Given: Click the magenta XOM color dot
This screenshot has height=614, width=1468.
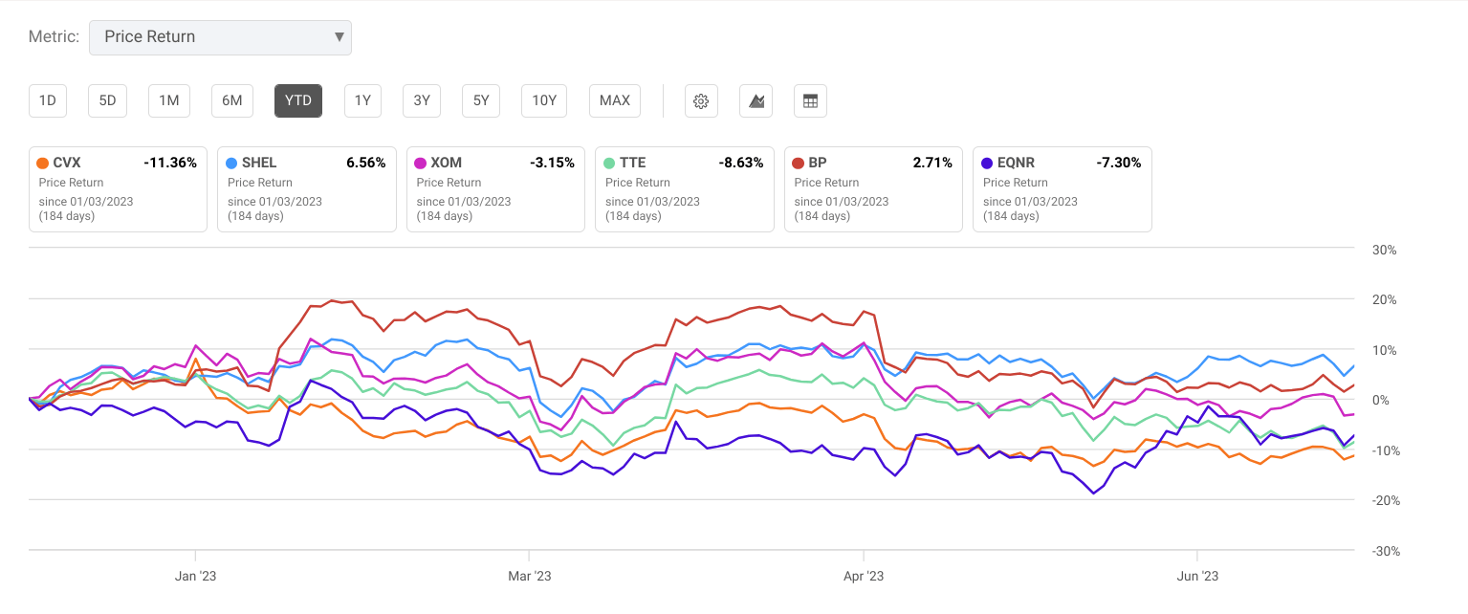Looking at the screenshot, I should [x=419, y=163].
